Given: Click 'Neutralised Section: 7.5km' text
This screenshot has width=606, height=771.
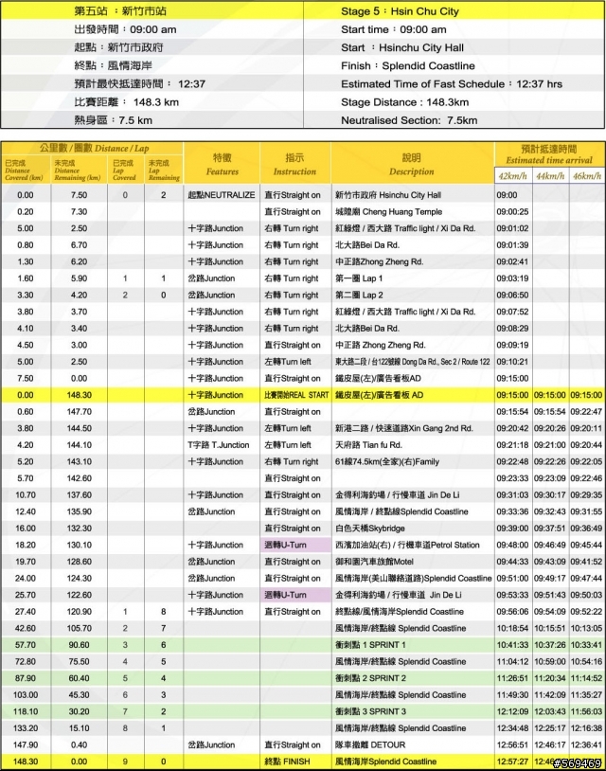Looking at the screenshot, I should click(409, 120).
